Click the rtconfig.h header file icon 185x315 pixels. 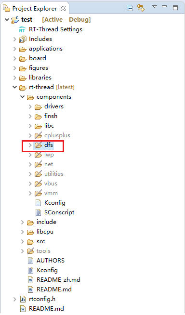(23, 299)
